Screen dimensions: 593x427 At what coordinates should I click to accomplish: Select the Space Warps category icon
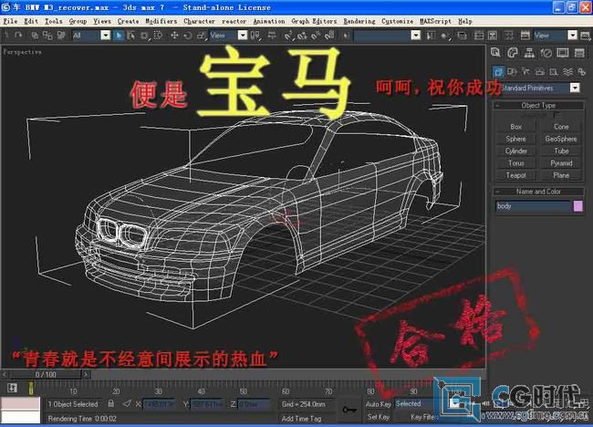pyautogui.click(x=567, y=71)
